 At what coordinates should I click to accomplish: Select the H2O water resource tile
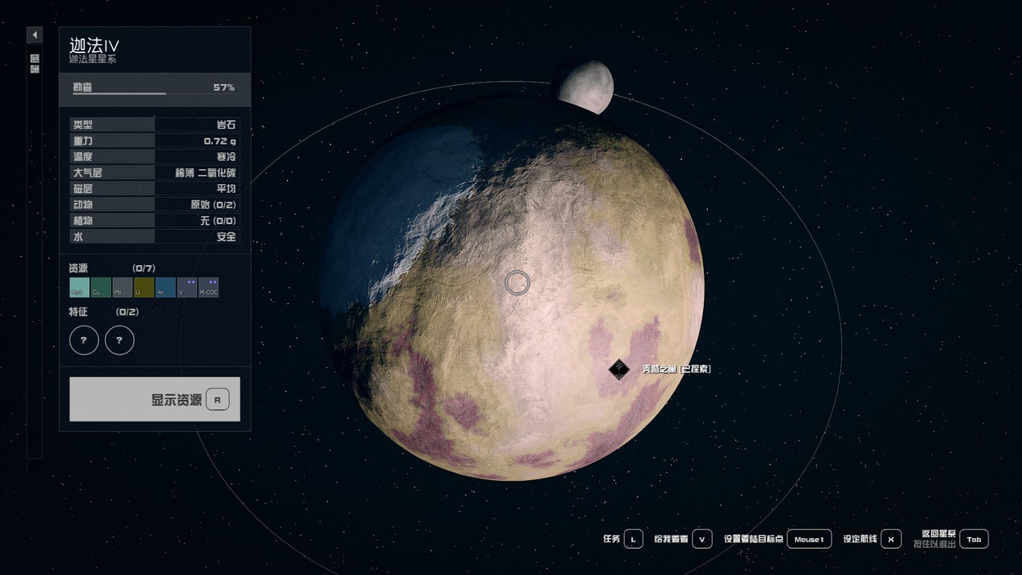tap(79, 287)
